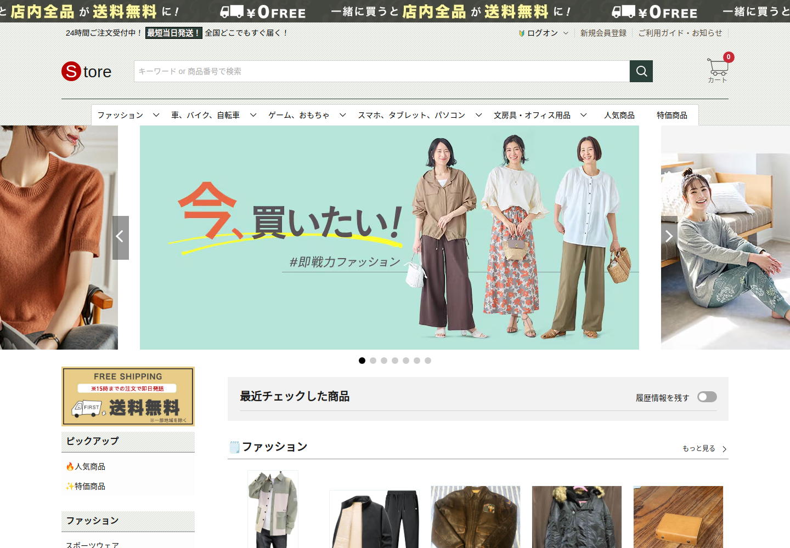Open the 文房具・オフィス用品 category

tap(532, 115)
